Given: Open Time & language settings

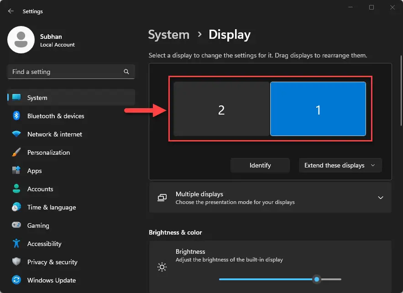Looking at the screenshot, I should 71,207.
